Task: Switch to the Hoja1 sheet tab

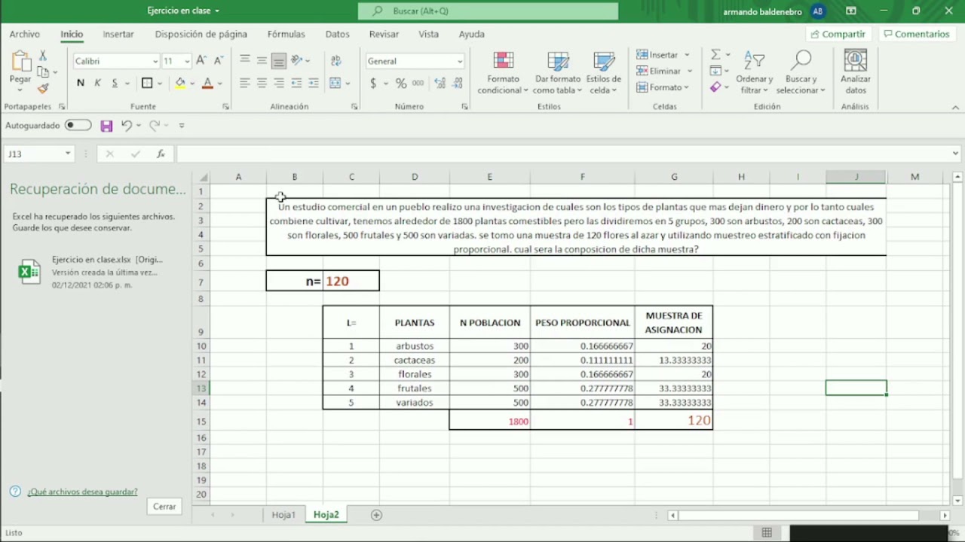Action: 283,515
